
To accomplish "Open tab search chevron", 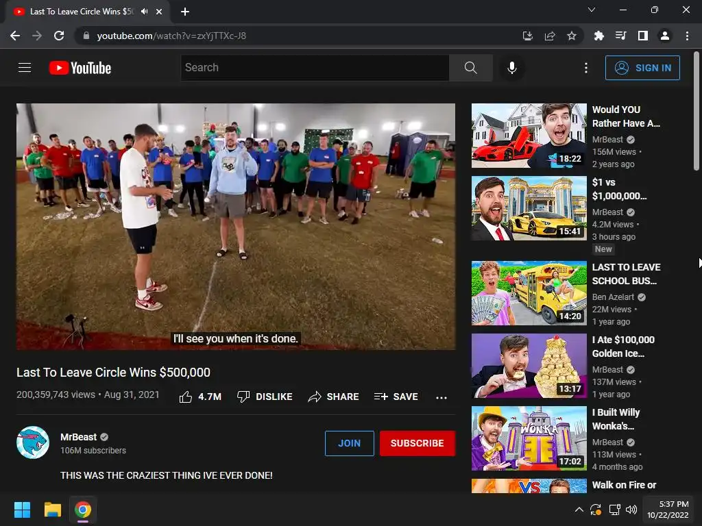I will [x=592, y=10].
